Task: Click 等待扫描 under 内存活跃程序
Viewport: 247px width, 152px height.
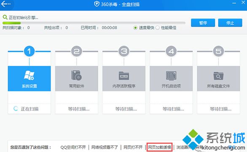Action: tap(126, 109)
